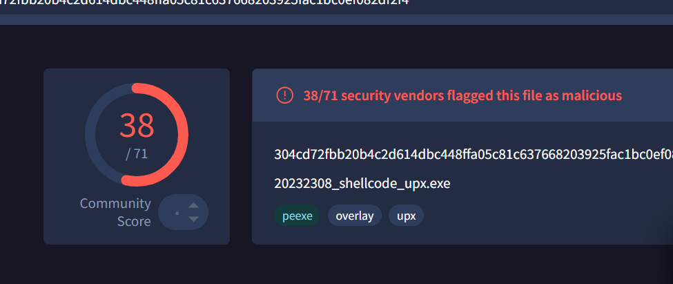The height and width of the screenshot is (284, 673).
Task: Select the upx tag
Action: click(x=406, y=216)
